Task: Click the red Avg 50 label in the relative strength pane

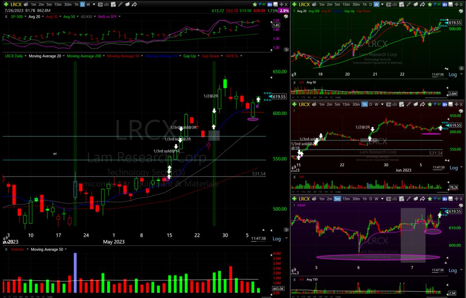Action: 52,17
